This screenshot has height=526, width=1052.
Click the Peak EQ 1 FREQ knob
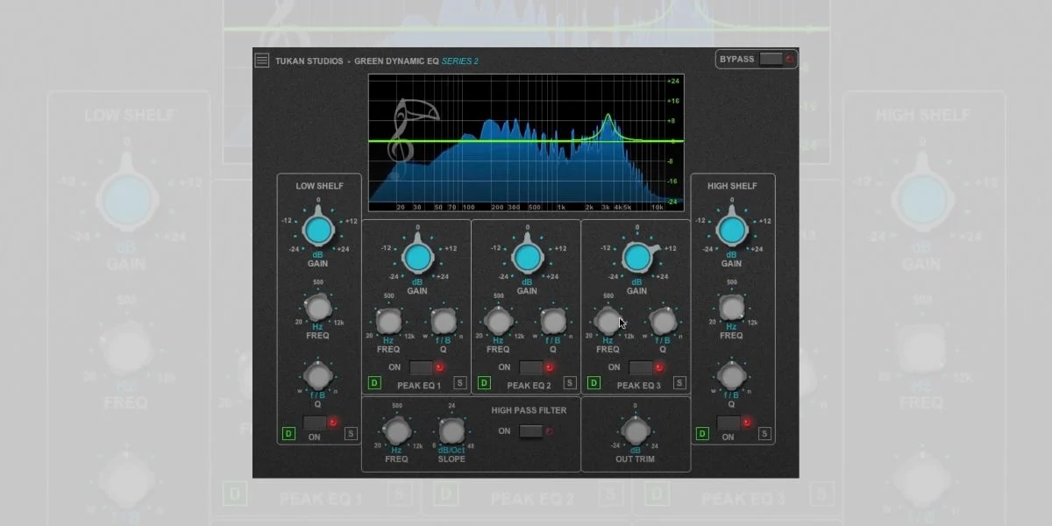pos(388,322)
